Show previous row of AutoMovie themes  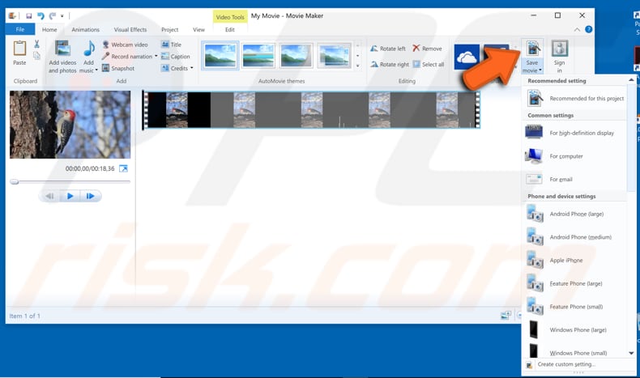click(x=358, y=45)
